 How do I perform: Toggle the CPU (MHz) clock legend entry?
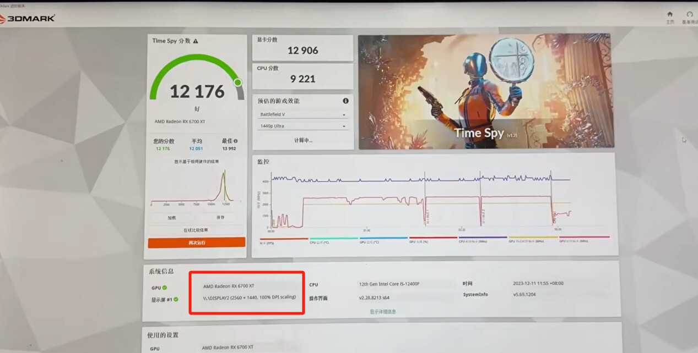pyautogui.click(x=483, y=240)
